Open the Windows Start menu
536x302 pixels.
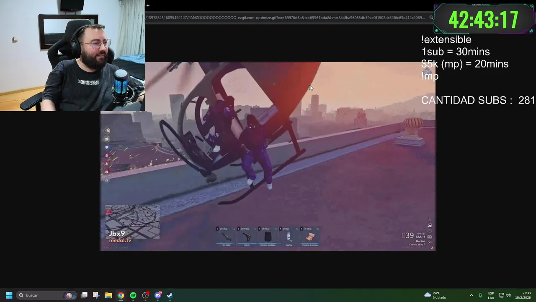pyautogui.click(x=9, y=295)
